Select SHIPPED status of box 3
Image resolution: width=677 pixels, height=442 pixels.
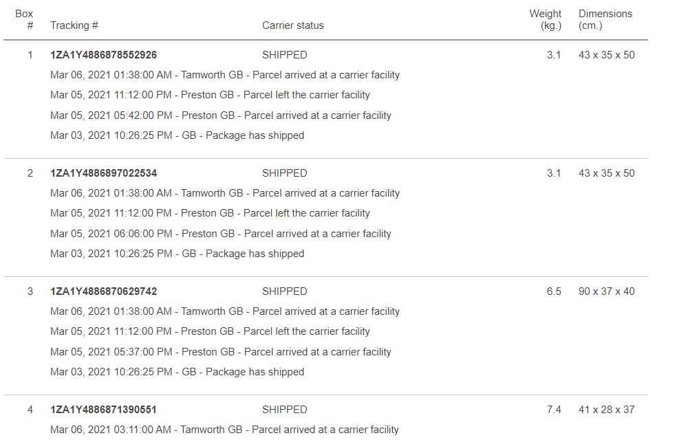tap(285, 291)
